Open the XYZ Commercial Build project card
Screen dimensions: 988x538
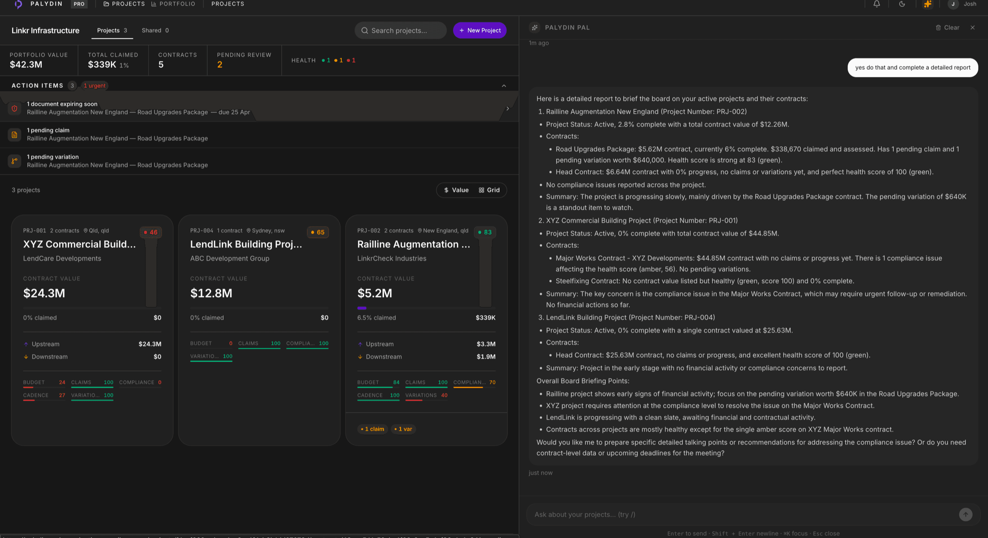pyautogui.click(x=92, y=330)
